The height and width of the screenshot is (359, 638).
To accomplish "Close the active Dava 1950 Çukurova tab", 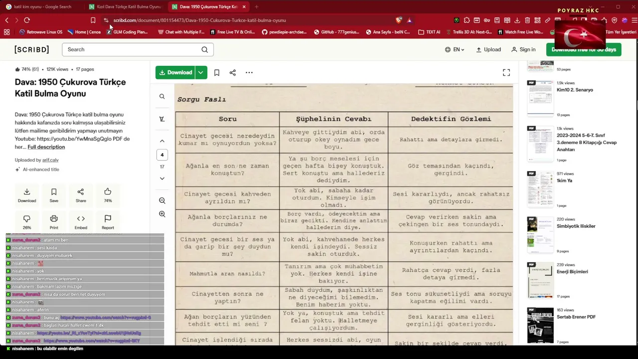I will (x=244, y=7).
